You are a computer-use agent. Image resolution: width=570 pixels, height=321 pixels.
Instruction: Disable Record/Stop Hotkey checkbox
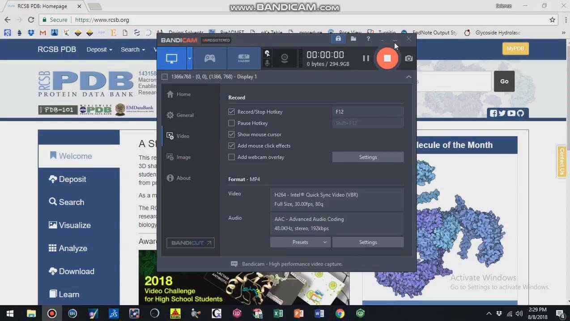point(231,112)
